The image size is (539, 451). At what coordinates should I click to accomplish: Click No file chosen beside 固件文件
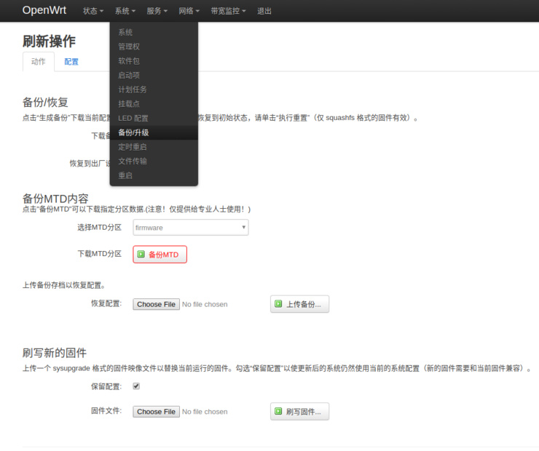click(x=205, y=412)
